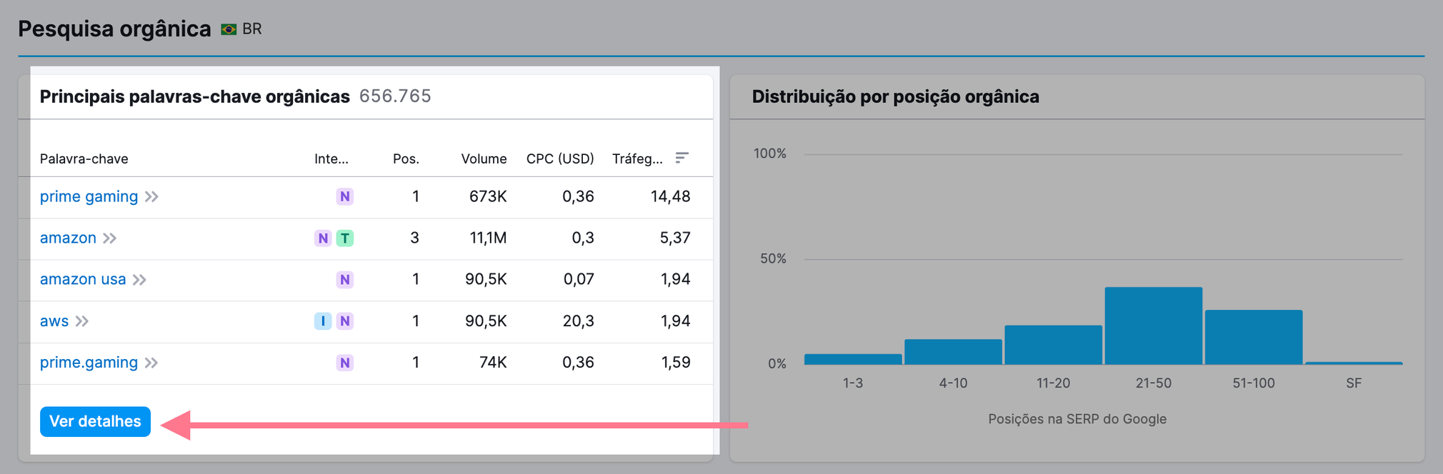Click Principais palavras-chave orgânicas heading
Screen dimensions: 1443x474
pos(195,96)
